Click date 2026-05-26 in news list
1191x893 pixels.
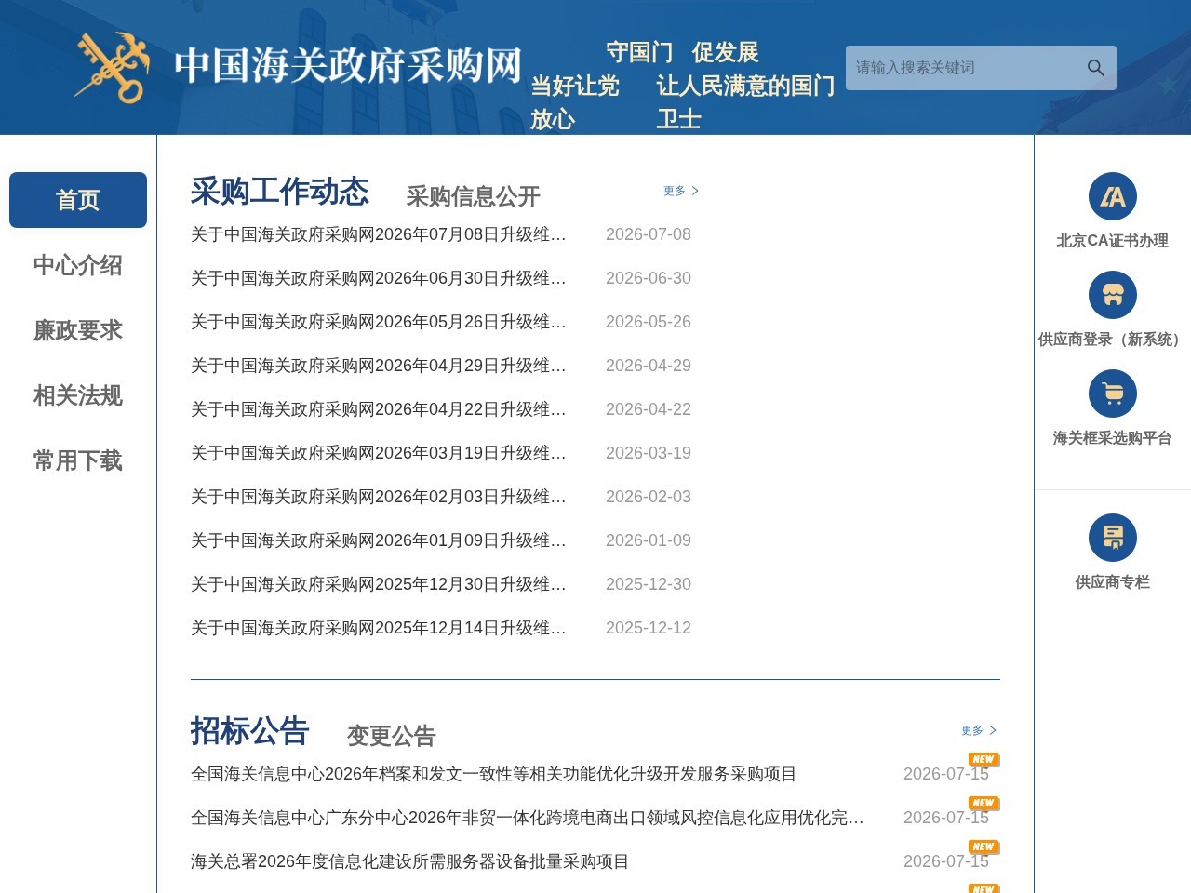(x=649, y=322)
